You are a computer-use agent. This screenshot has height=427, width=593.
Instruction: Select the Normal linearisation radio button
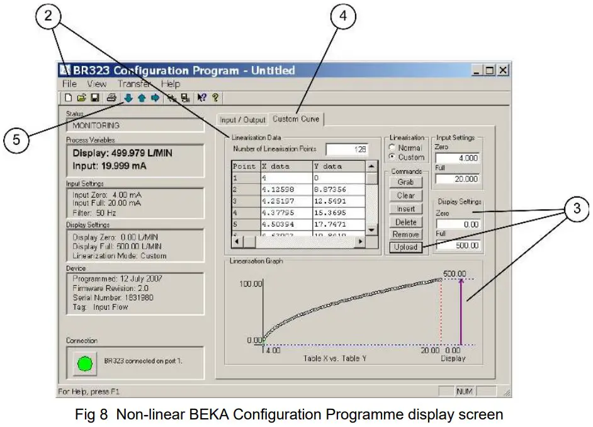click(392, 147)
